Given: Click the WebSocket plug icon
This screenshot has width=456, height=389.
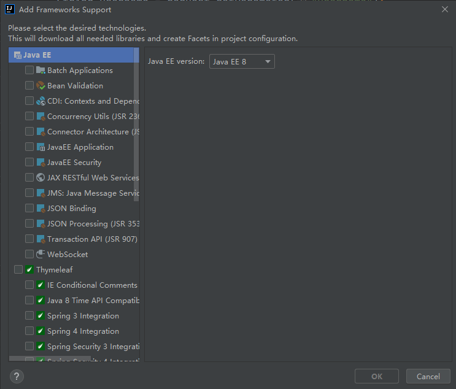Looking at the screenshot, I should pyautogui.click(x=41, y=254).
